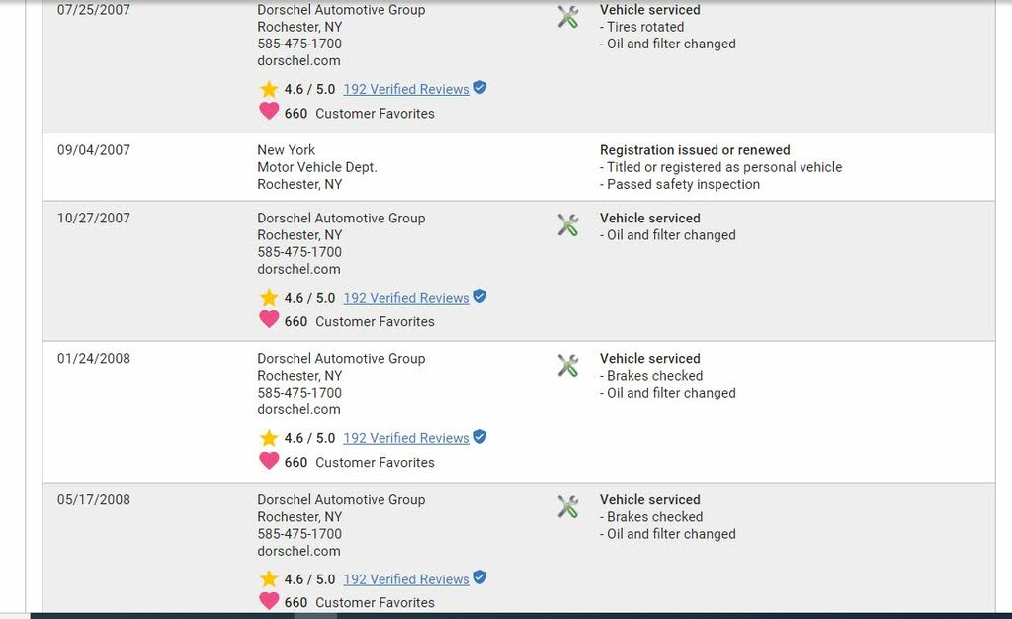Click Dorschel Automotive Group name in 01/24/2008 entry

[x=341, y=358]
